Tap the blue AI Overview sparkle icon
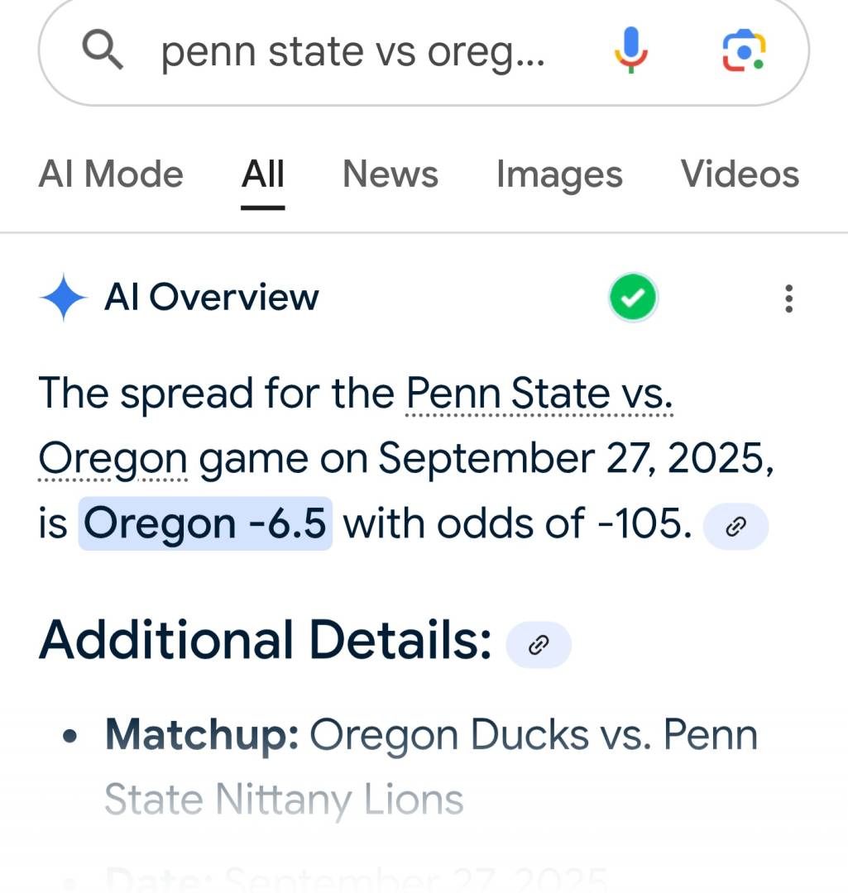This screenshot has height=893, width=848. [x=63, y=298]
